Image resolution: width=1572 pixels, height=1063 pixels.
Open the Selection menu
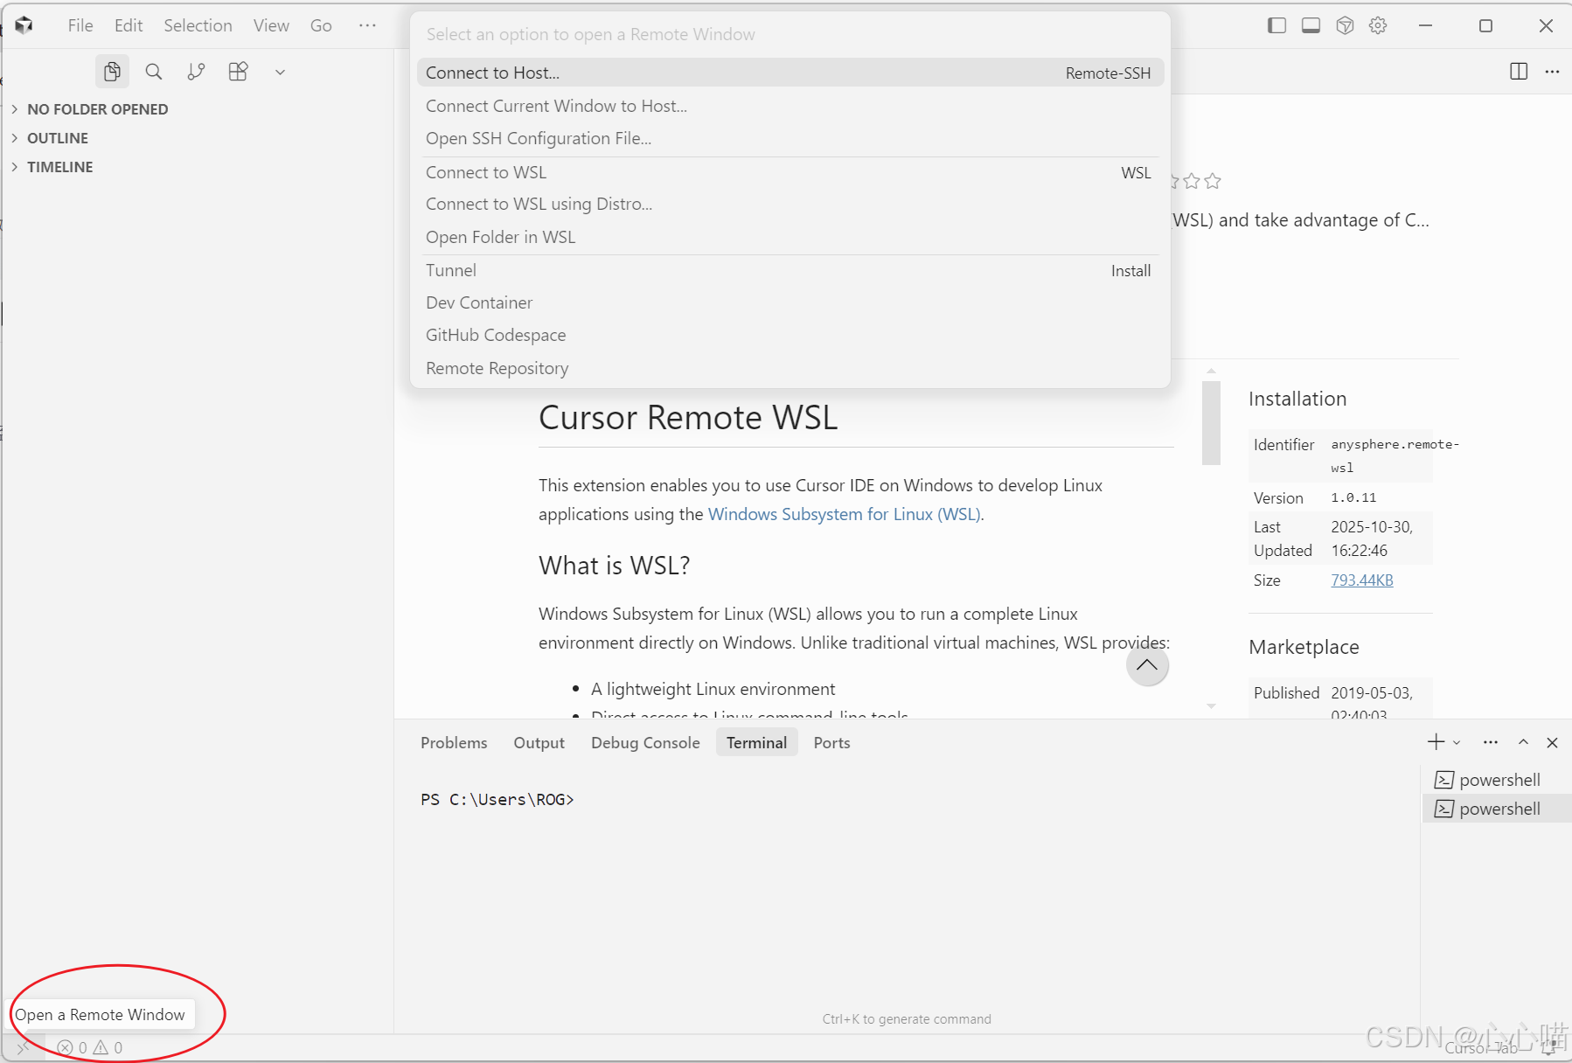pos(198,25)
